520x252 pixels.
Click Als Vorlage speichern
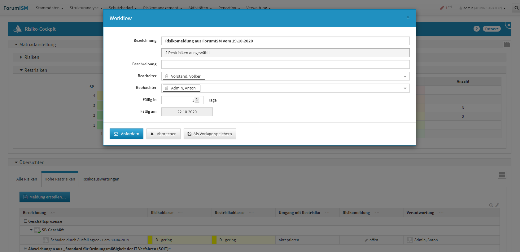[210, 134]
